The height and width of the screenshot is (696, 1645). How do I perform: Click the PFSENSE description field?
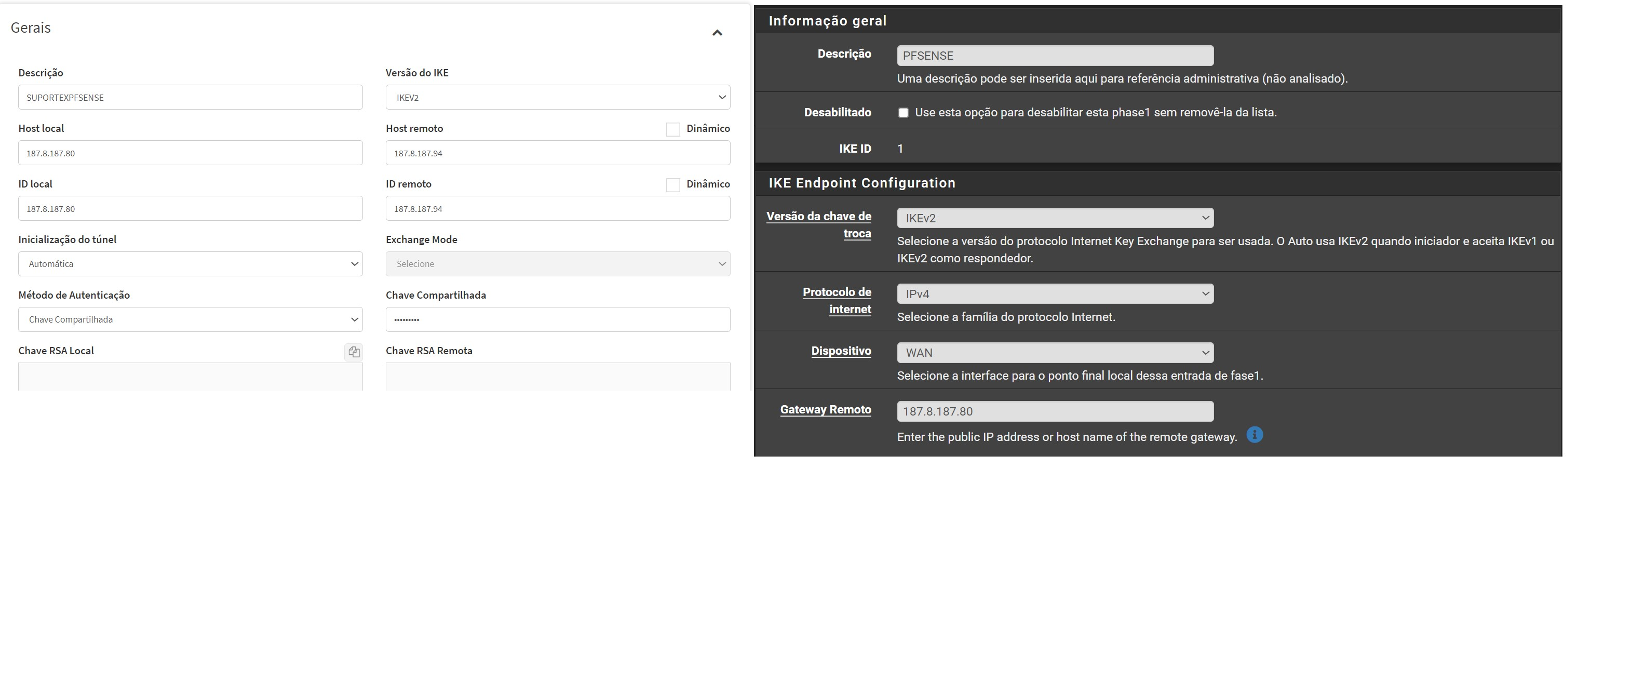[1055, 56]
